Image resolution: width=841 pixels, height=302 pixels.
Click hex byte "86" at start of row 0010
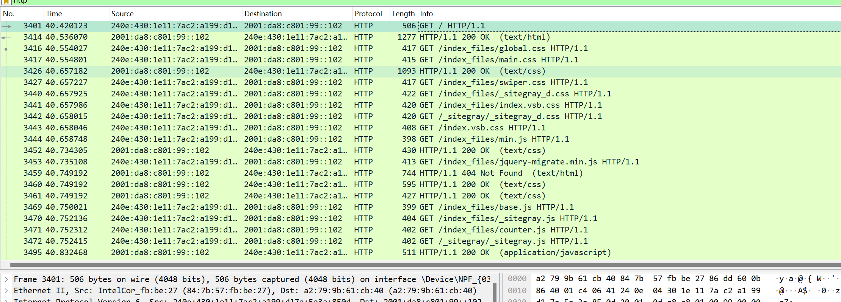[540, 291]
